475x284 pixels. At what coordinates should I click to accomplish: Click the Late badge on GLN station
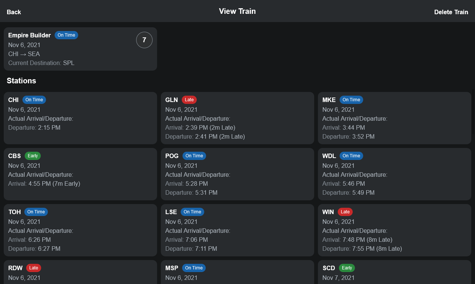[x=189, y=99]
